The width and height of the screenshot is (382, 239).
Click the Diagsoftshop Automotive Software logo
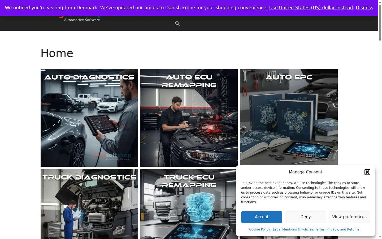coord(73,19)
